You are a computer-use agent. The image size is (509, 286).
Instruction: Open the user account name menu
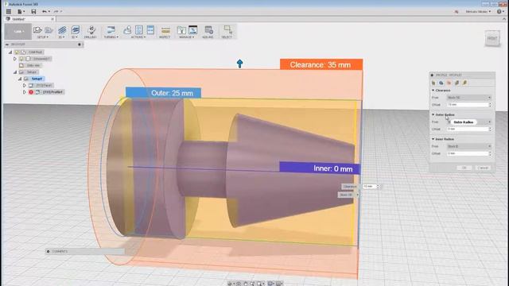click(x=478, y=12)
